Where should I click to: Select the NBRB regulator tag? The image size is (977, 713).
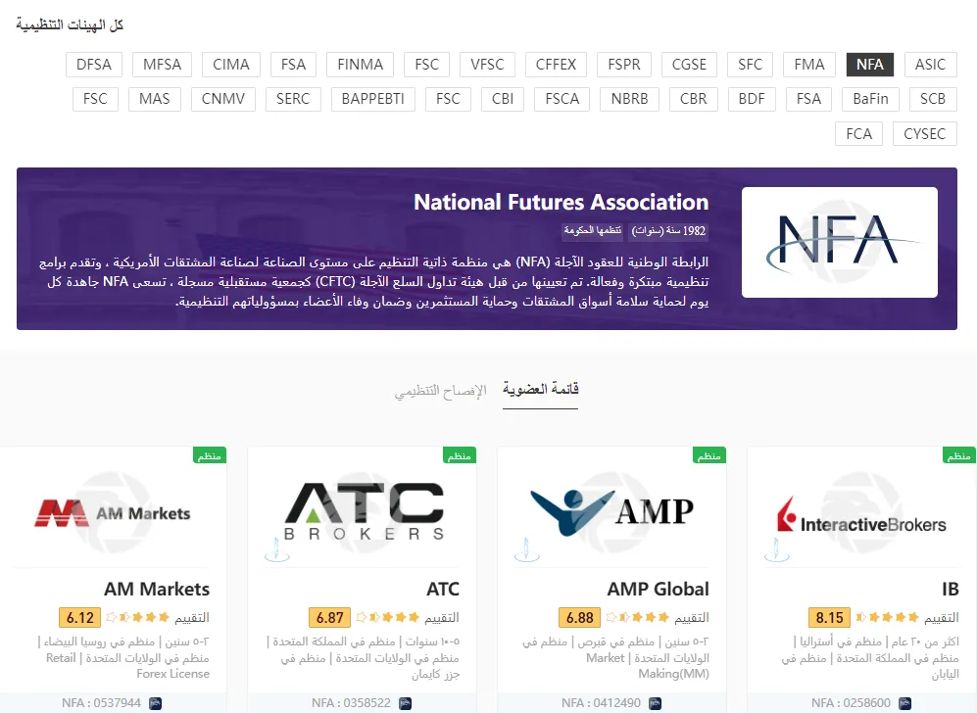(629, 99)
